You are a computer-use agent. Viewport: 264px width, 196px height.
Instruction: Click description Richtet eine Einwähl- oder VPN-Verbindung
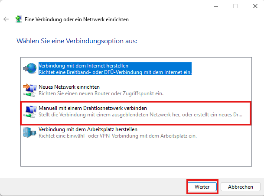[x=117, y=136]
